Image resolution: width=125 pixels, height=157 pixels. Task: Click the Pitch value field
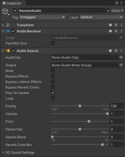[117, 121]
